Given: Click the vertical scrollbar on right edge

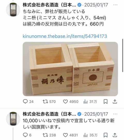Looking at the screenshot, I should (x=123, y=55).
